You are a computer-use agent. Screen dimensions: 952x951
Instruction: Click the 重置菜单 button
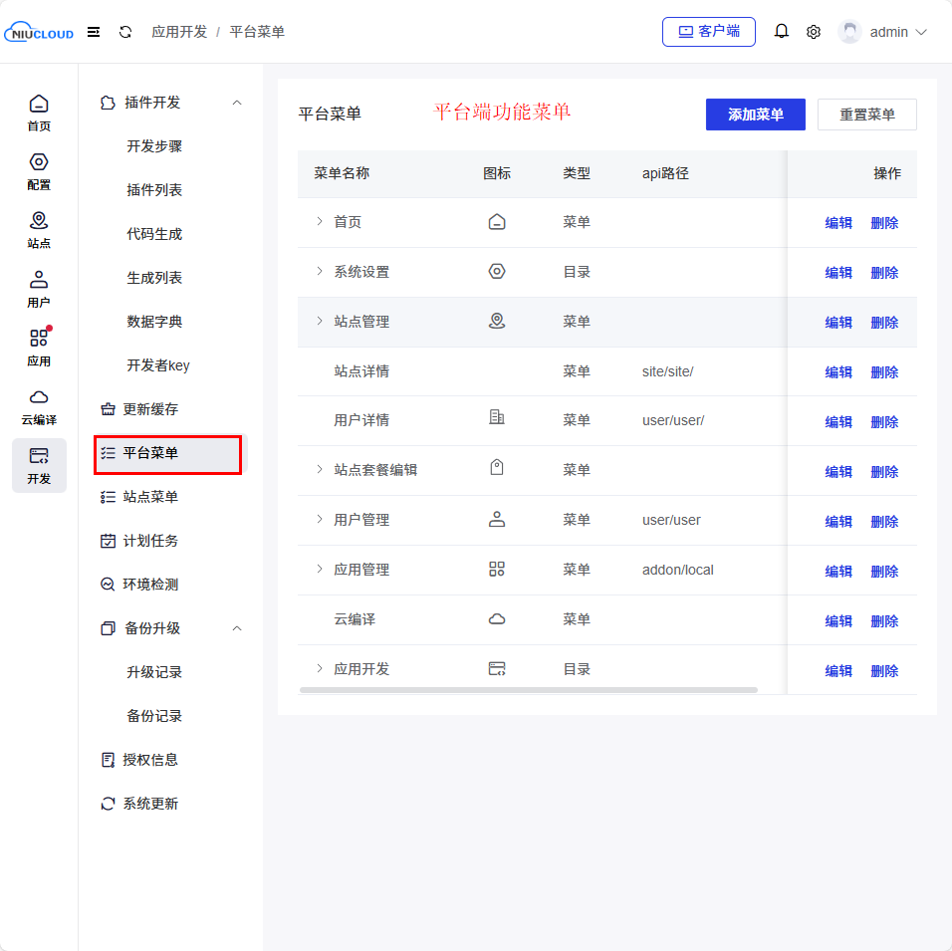click(866, 115)
